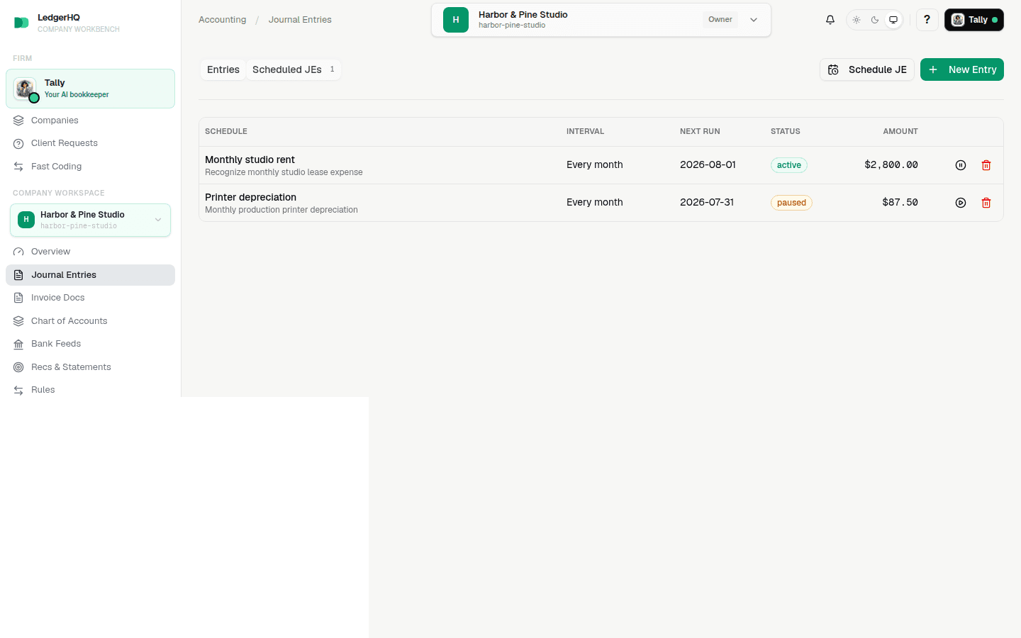Open Rules in sidebar
Image resolution: width=1021 pixels, height=638 pixels.
(x=90, y=390)
